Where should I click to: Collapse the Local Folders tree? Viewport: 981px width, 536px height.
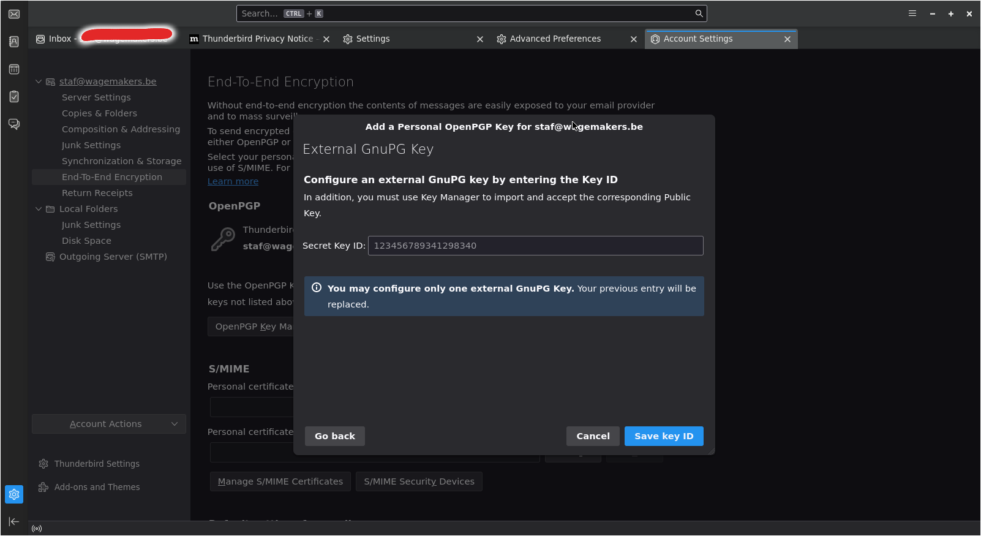tap(39, 209)
